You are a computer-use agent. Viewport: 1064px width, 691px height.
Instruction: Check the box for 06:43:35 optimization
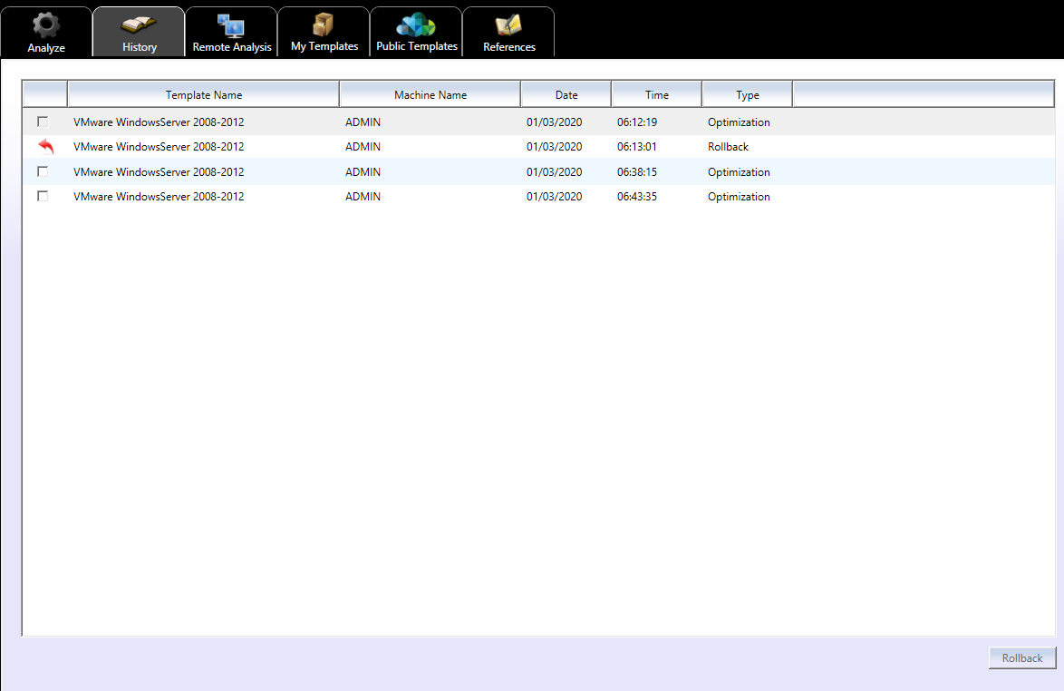tap(43, 196)
